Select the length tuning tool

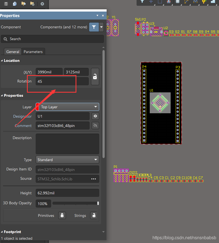(x=195, y=2)
